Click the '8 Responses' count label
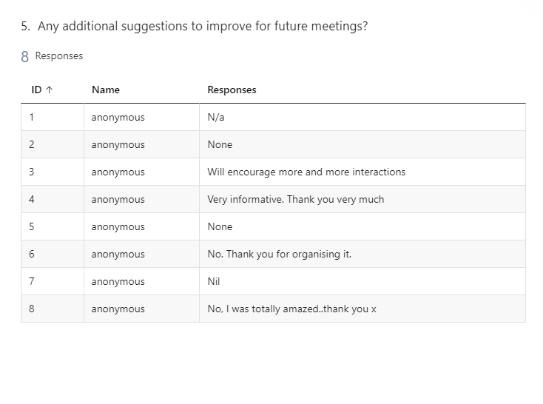Screen dimensions: 543x404 (52, 56)
